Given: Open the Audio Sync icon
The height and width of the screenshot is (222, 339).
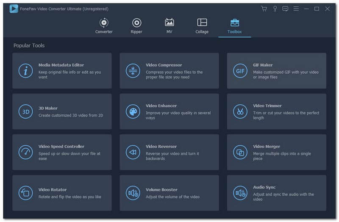Looking at the screenshot, I should [x=240, y=193].
